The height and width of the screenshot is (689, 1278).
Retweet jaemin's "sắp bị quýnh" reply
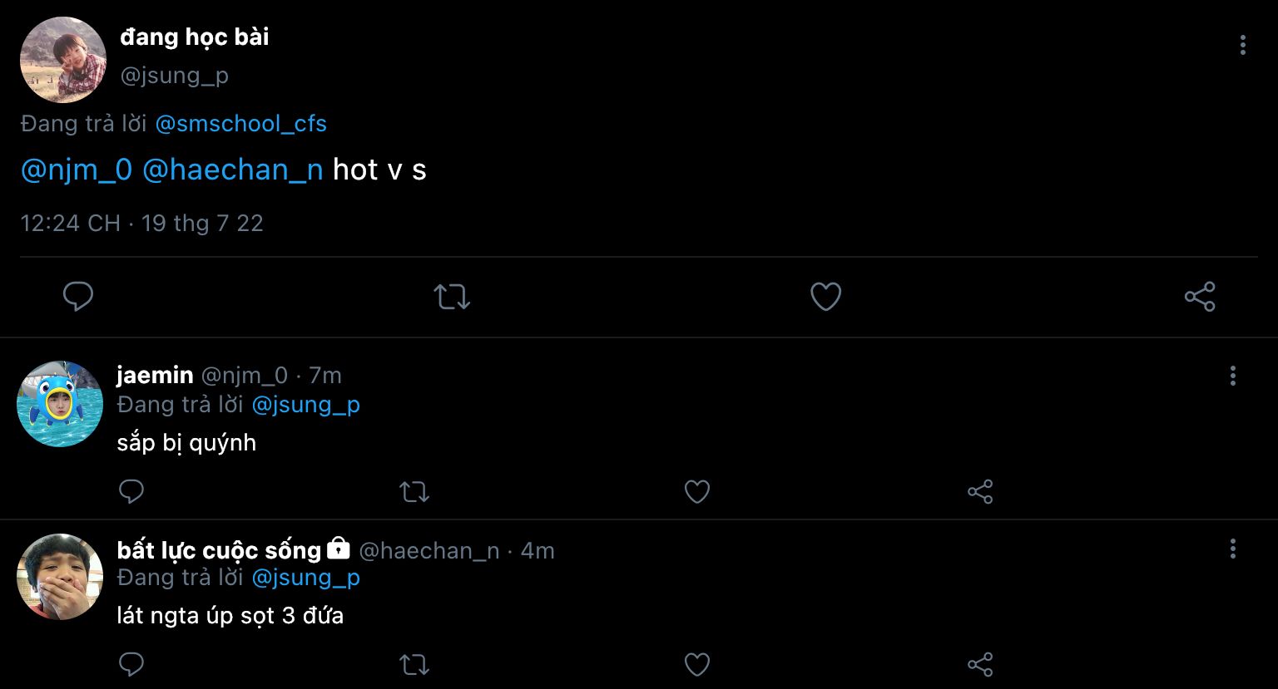[414, 492]
